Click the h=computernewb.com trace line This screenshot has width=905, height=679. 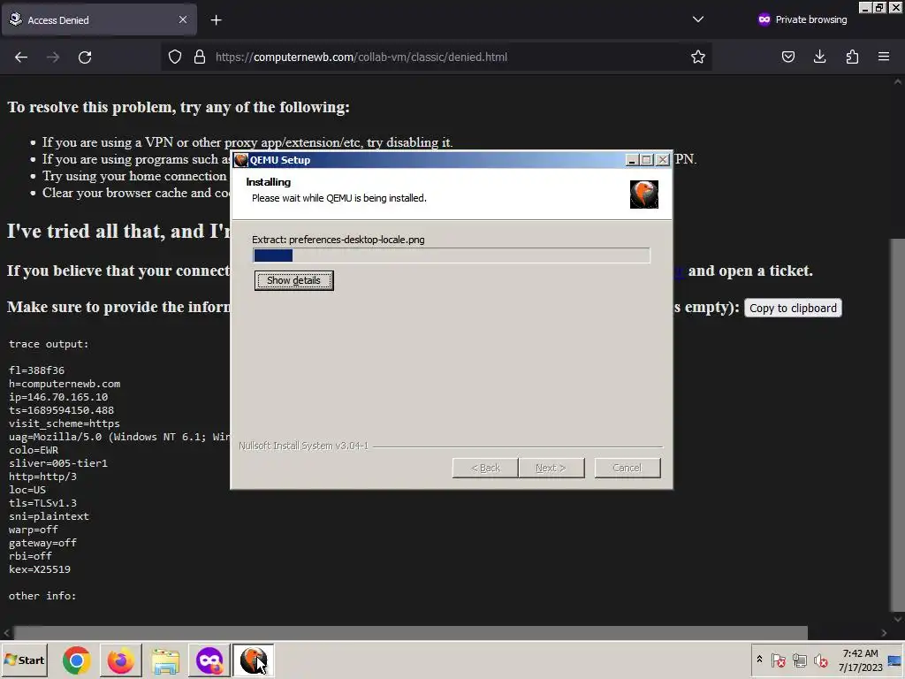click(65, 384)
